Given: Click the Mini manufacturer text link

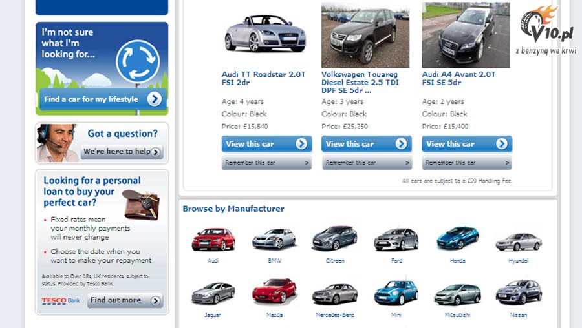Looking at the screenshot, I should (x=396, y=314).
